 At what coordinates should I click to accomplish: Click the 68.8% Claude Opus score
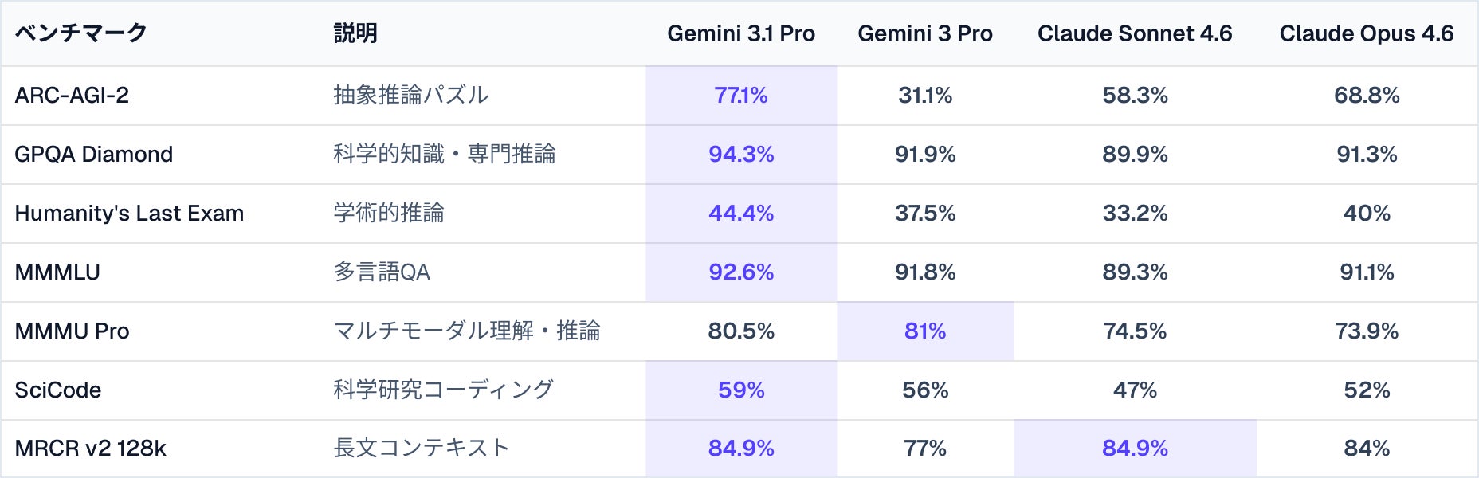click(x=1366, y=96)
